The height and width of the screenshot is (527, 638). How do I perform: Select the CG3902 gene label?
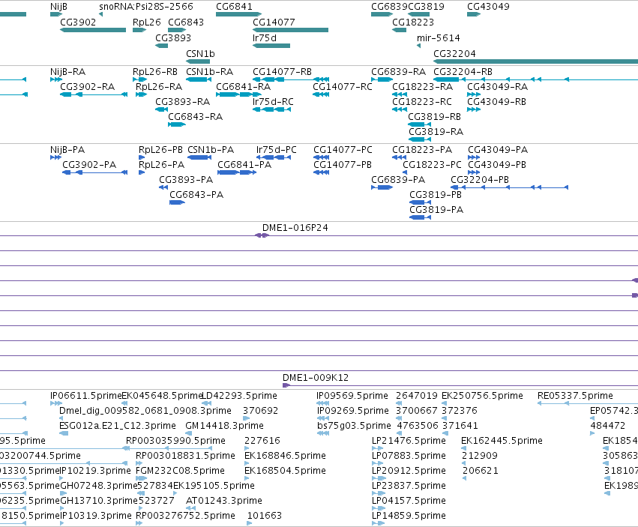(78, 22)
